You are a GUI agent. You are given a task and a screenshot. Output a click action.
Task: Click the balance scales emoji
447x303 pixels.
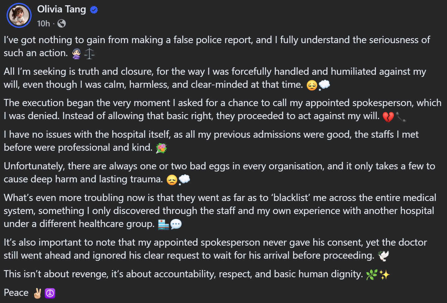point(89,54)
